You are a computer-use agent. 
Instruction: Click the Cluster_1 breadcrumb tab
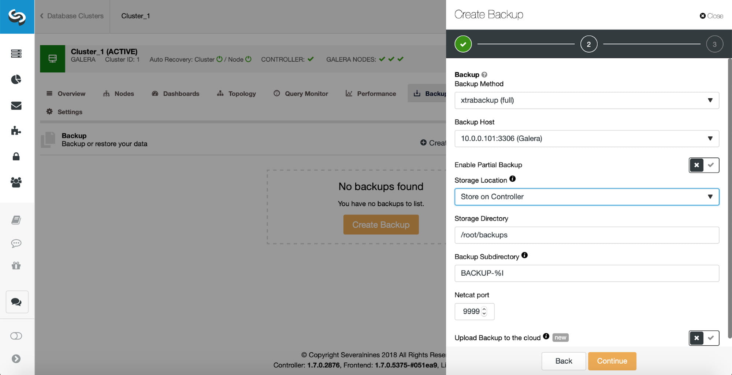click(x=135, y=16)
